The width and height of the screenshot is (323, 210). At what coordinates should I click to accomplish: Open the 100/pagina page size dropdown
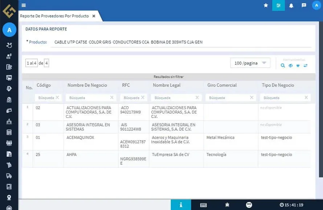coord(250,63)
